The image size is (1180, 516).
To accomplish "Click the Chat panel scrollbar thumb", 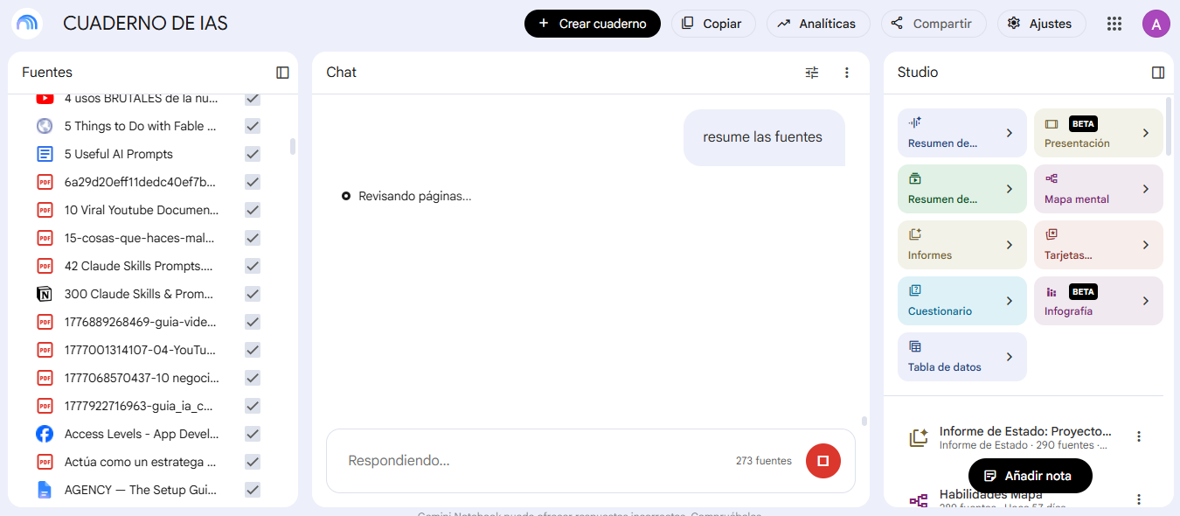I will [864, 421].
